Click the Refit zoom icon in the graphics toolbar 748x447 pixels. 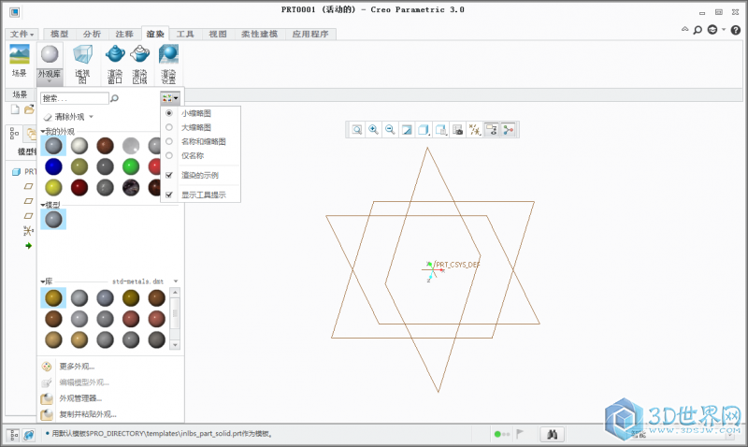[357, 130]
